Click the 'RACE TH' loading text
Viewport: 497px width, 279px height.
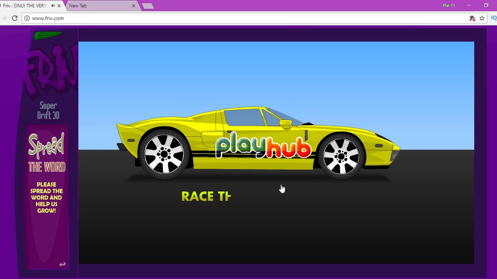tap(206, 196)
